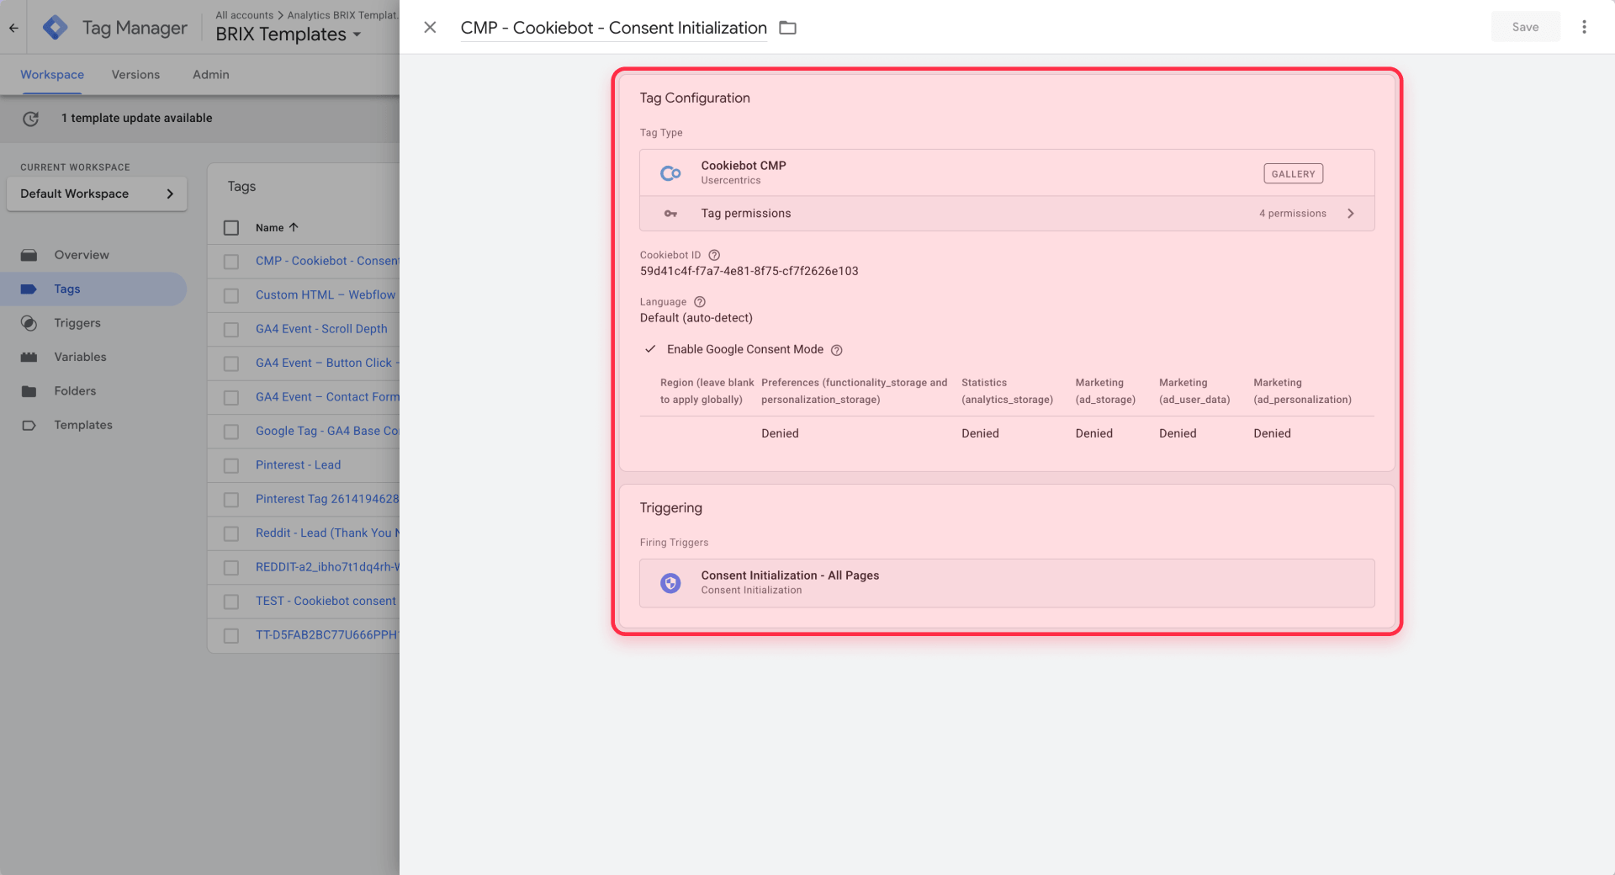
Task: Check the Pinterest Tag 2614194628 checkbox
Action: click(x=231, y=500)
